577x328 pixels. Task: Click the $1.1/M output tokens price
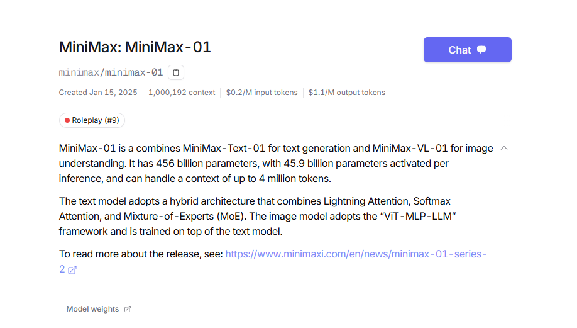pos(347,93)
